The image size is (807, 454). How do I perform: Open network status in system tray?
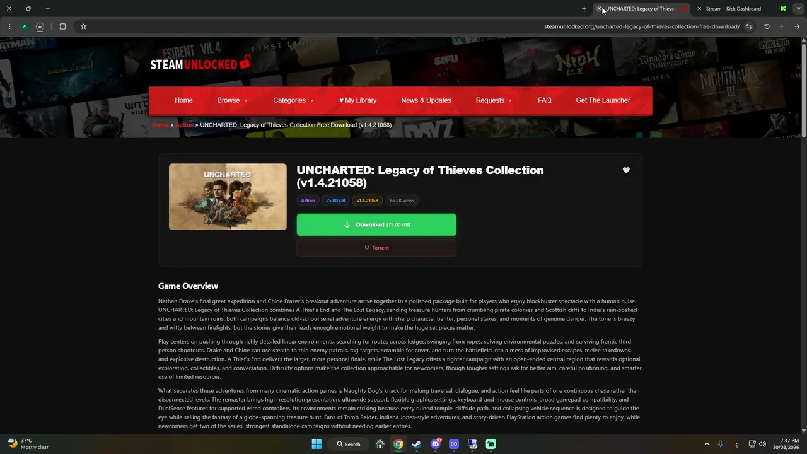pyautogui.click(x=752, y=444)
